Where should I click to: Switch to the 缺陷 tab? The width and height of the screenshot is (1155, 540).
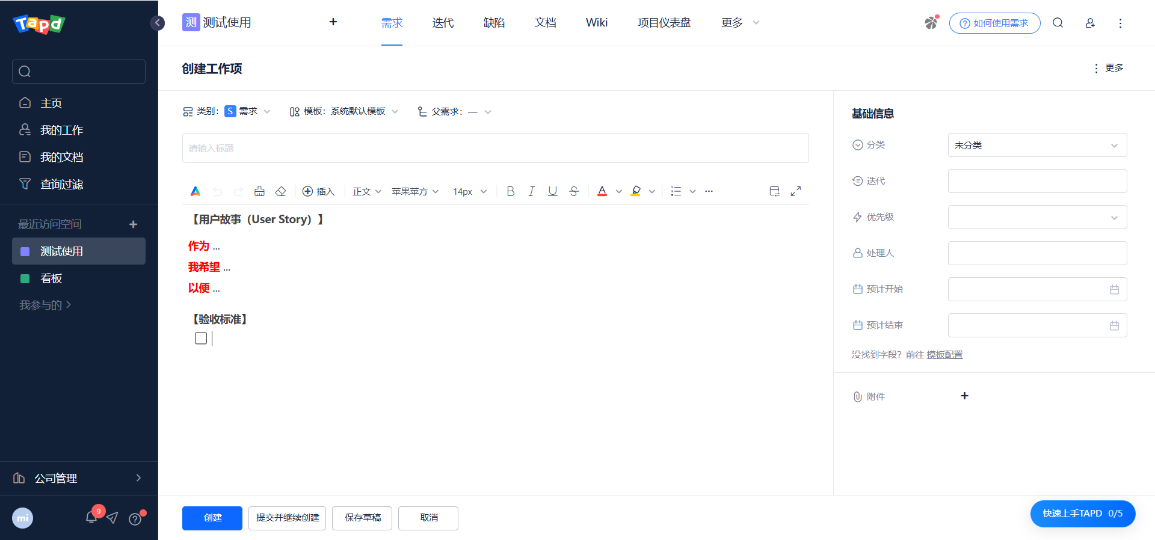(x=494, y=23)
